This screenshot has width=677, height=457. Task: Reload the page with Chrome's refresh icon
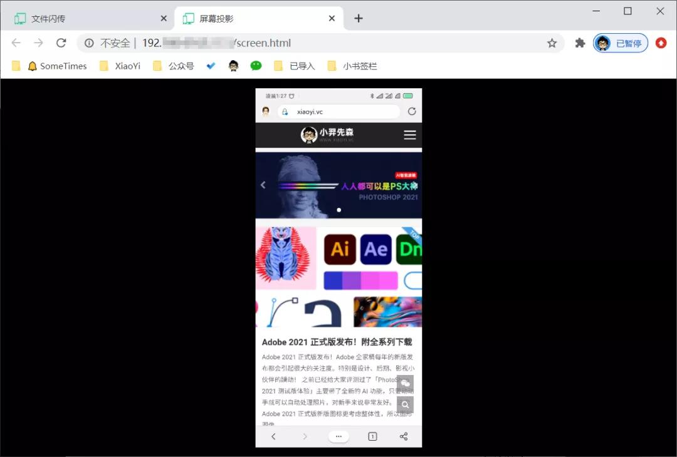pyautogui.click(x=61, y=43)
